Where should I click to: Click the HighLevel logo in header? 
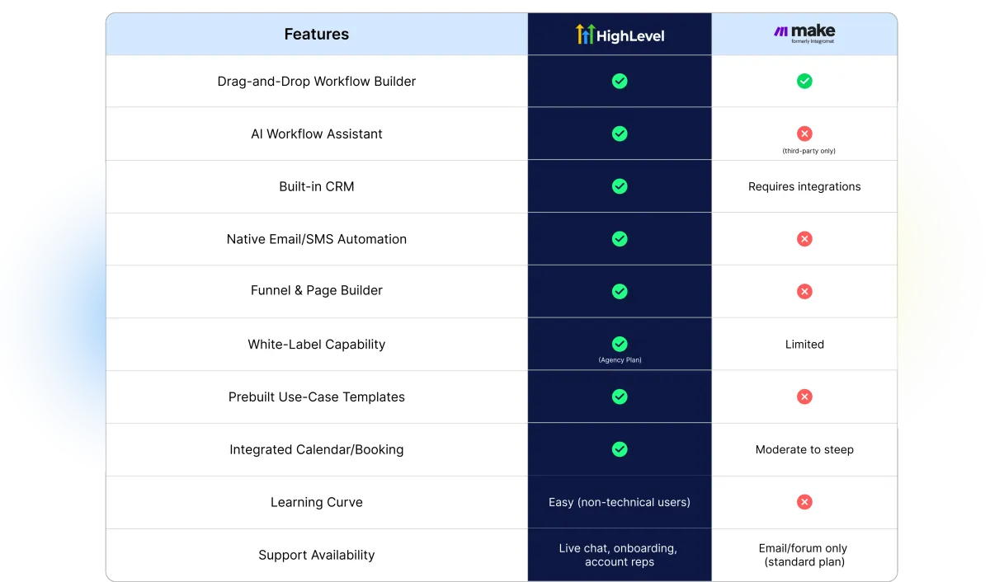(x=620, y=35)
